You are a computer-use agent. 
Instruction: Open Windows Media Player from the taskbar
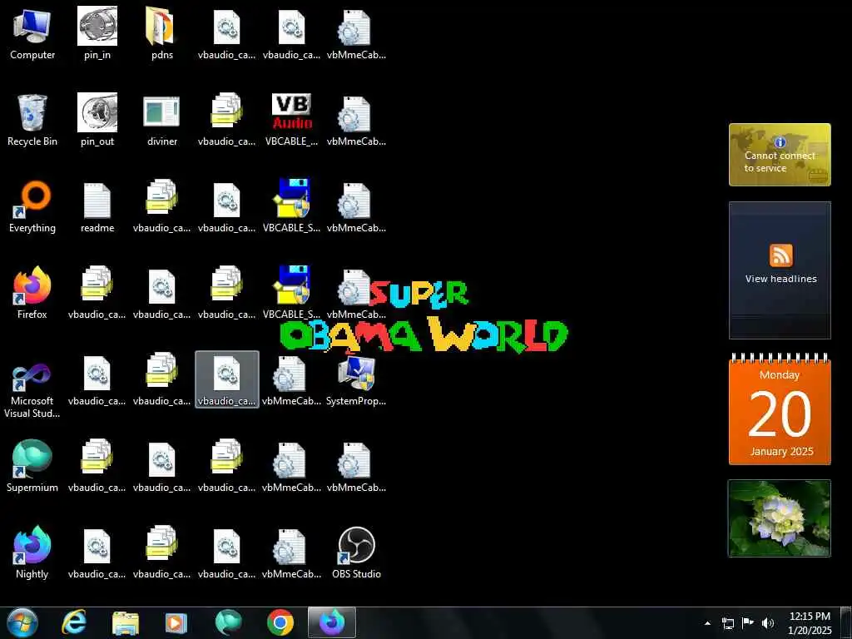[176, 622]
